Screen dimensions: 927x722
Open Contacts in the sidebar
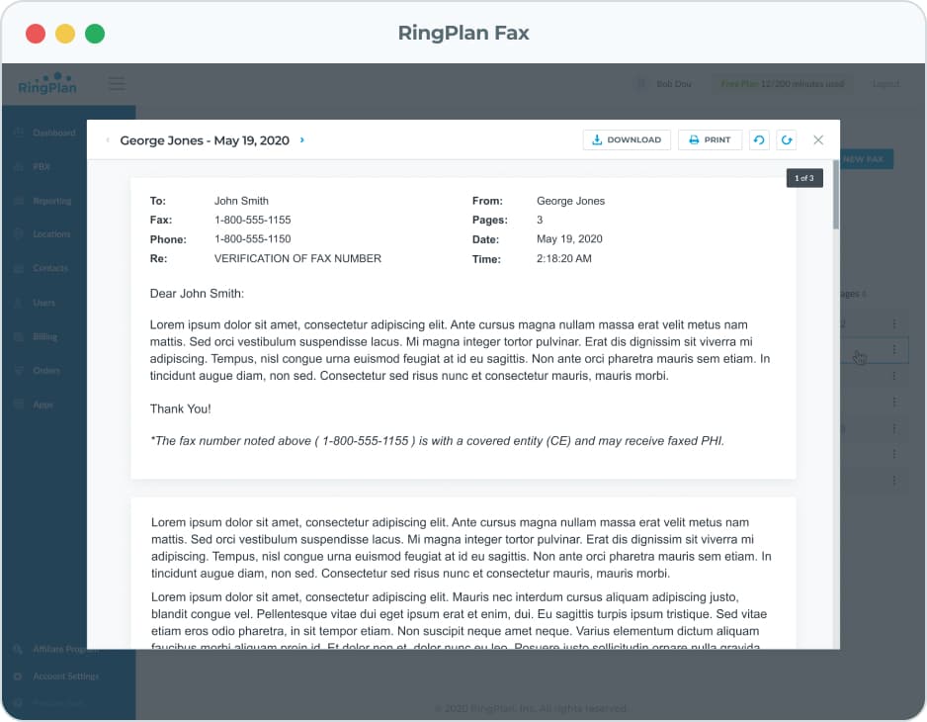(50, 268)
